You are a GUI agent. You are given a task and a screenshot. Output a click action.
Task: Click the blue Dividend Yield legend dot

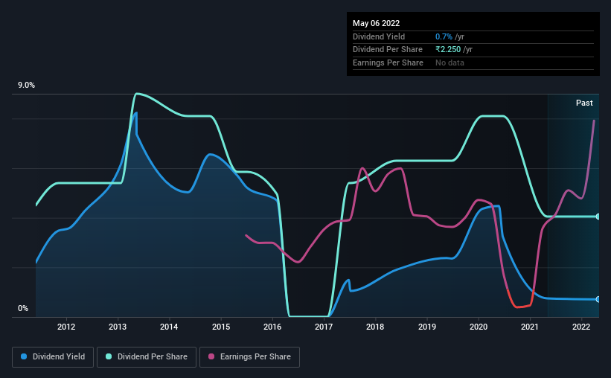[24, 356]
